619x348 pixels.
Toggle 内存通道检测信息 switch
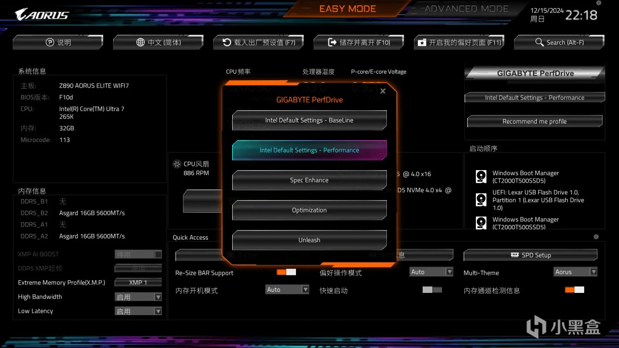(x=575, y=290)
